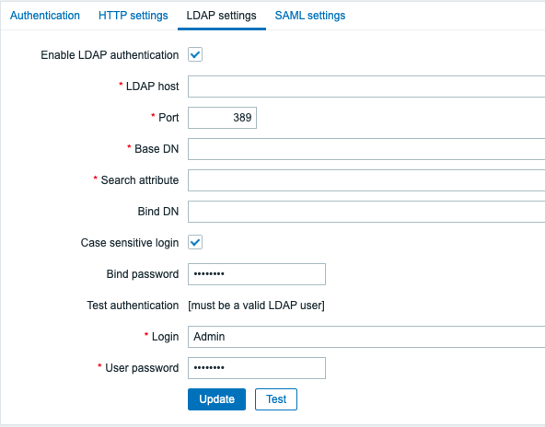Screen dimensions: 545x427
Task: Focus the Port field showing 389
Action: (x=222, y=118)
